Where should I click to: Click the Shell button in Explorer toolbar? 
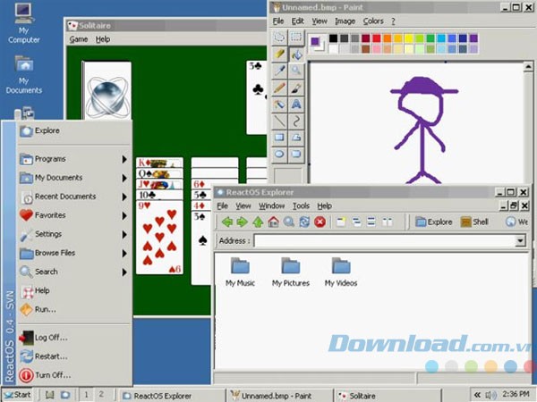pyautogui.click(x=474, y=222)
